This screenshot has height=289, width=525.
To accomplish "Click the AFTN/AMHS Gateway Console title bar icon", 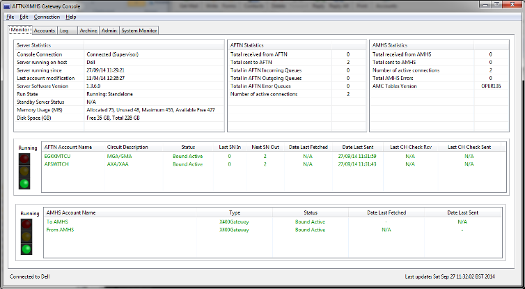I will click(x=6, y=5).
